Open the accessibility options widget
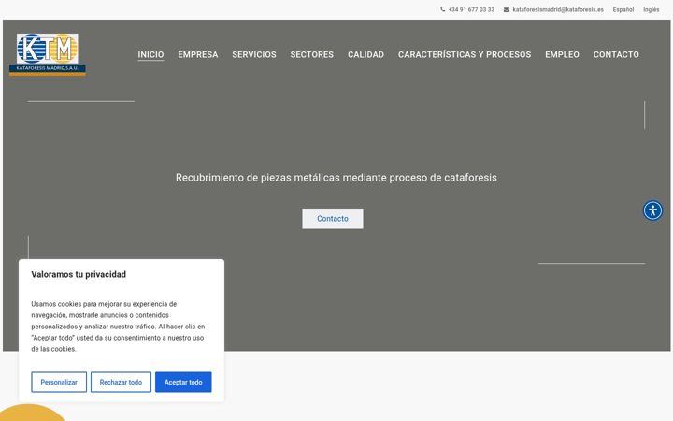The width and height of the screenshot is (673, 421). point(652,210)
